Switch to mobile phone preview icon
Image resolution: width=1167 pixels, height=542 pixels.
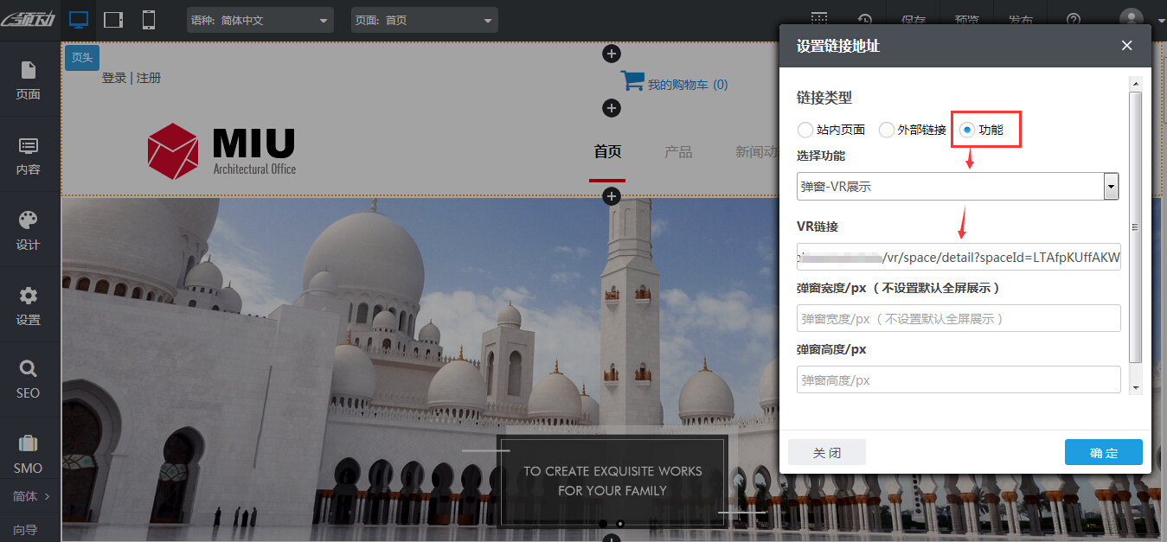pos(149,20)
